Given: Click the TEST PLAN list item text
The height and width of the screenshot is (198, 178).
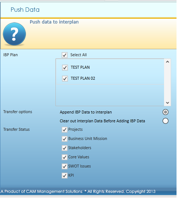Looking at the screenshot, I should coord(80,67).
